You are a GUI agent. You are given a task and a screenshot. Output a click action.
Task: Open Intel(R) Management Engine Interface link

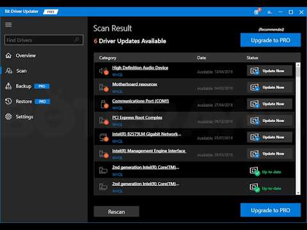(x=149, y=151)
